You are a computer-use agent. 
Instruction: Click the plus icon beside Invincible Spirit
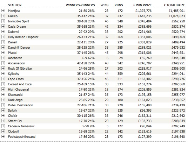(x=3, y=21)
